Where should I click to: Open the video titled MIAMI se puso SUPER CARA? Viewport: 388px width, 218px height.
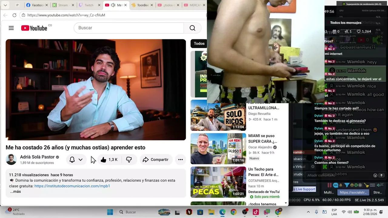(263, 139)
